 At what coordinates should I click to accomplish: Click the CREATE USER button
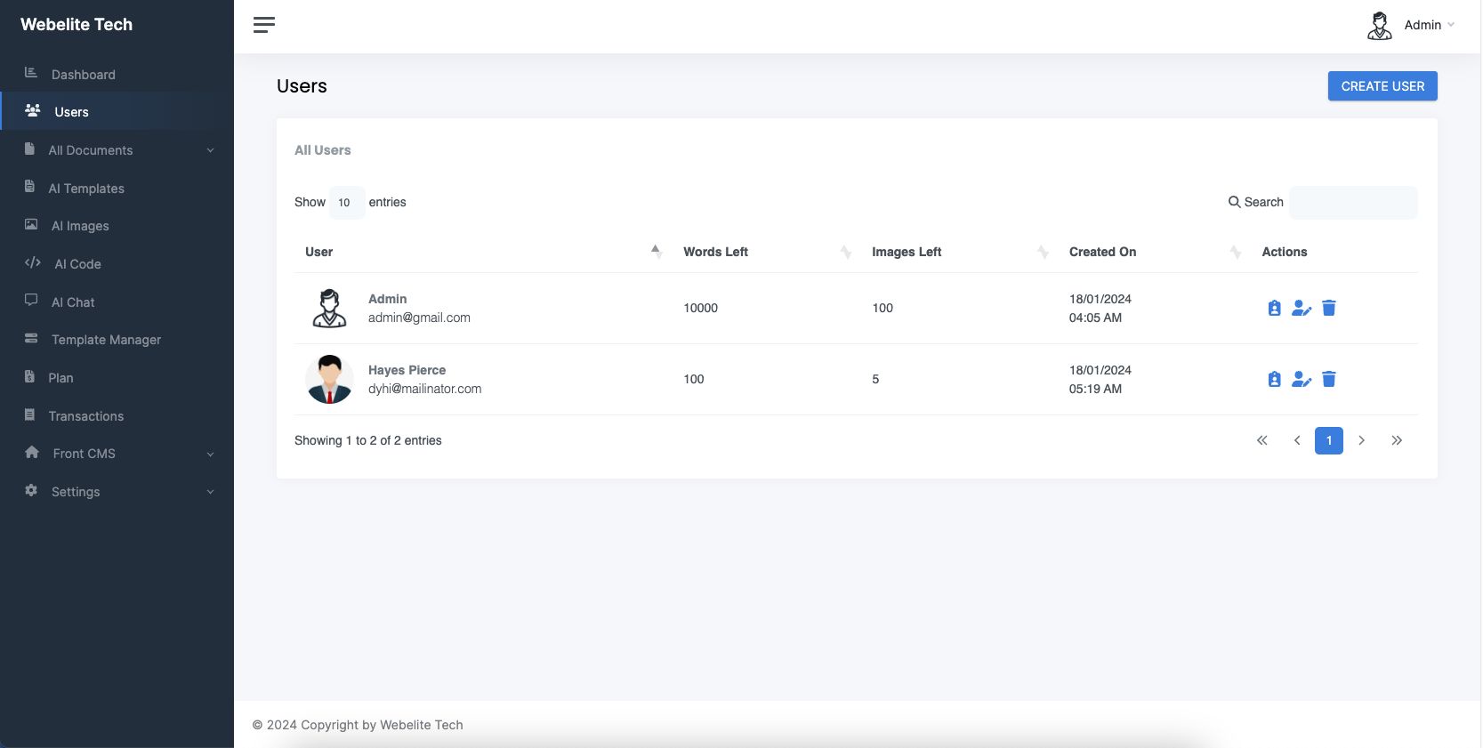pyautogui.click(x=1382, y=86)
